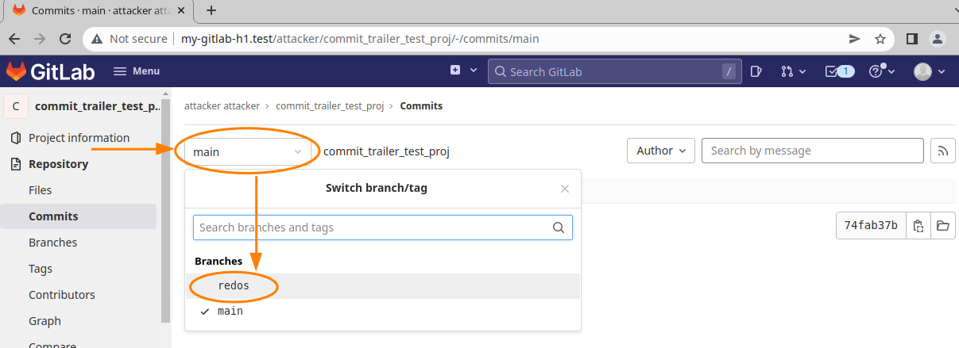
Task: Select the checked main branch
Action: click(230, 312)
